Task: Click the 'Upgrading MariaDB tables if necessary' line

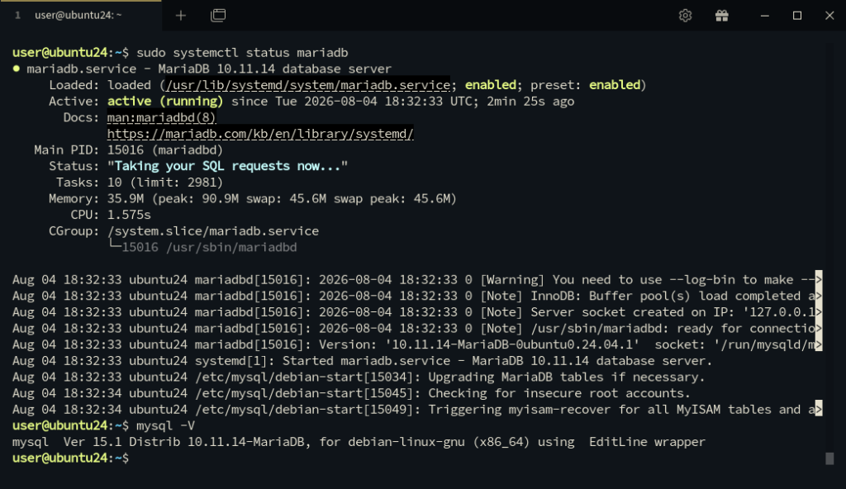Action: [x=359, y=377]
